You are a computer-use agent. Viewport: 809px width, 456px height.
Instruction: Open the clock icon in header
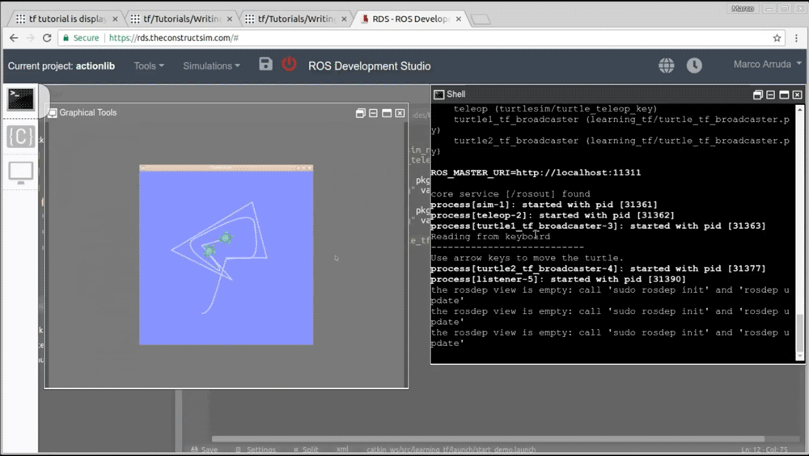click(694, 65)
